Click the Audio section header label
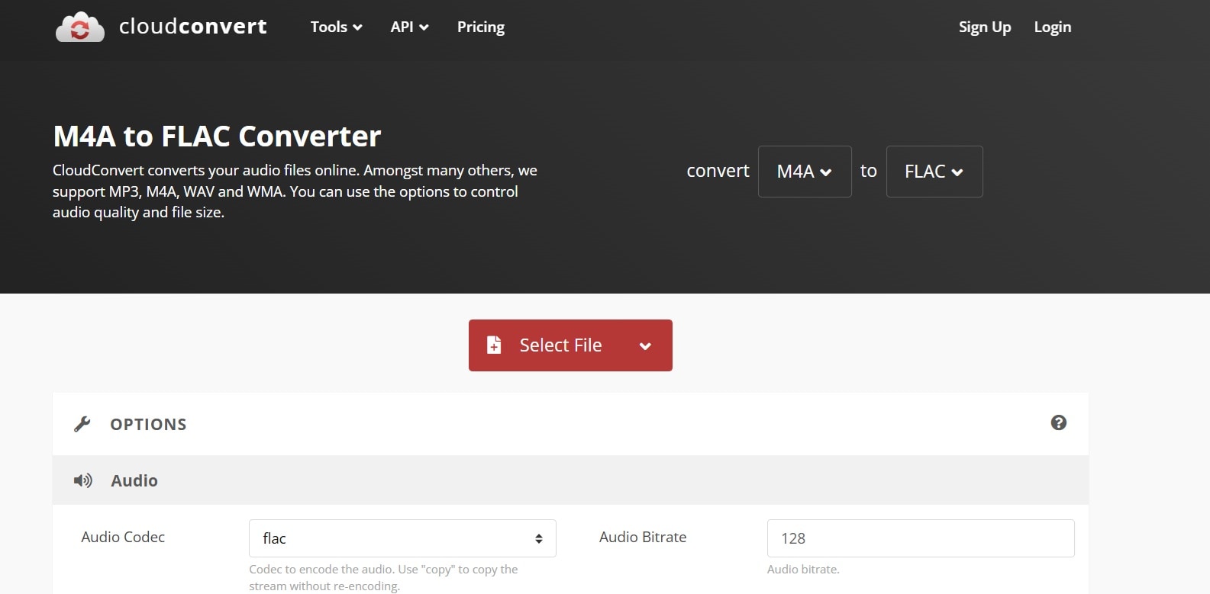The image size is (1210, 594). [134, 480]
